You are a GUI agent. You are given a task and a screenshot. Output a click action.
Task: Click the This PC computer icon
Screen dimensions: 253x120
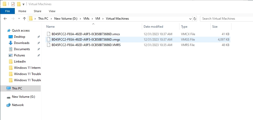[x=8, y=88]
